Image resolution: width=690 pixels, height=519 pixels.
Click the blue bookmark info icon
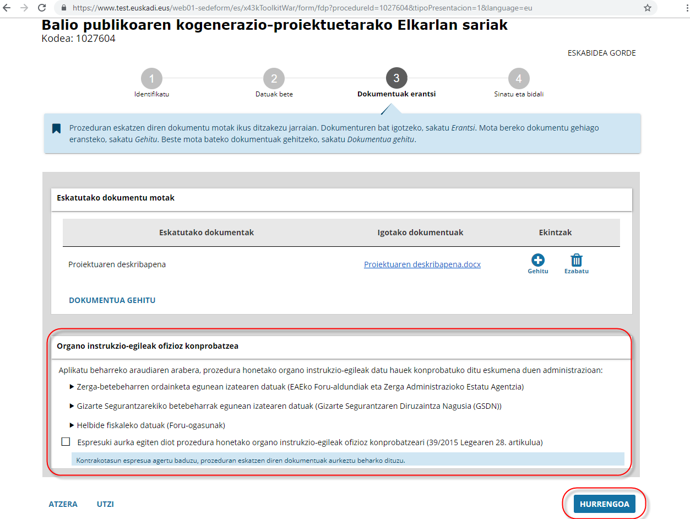point(56,128)
